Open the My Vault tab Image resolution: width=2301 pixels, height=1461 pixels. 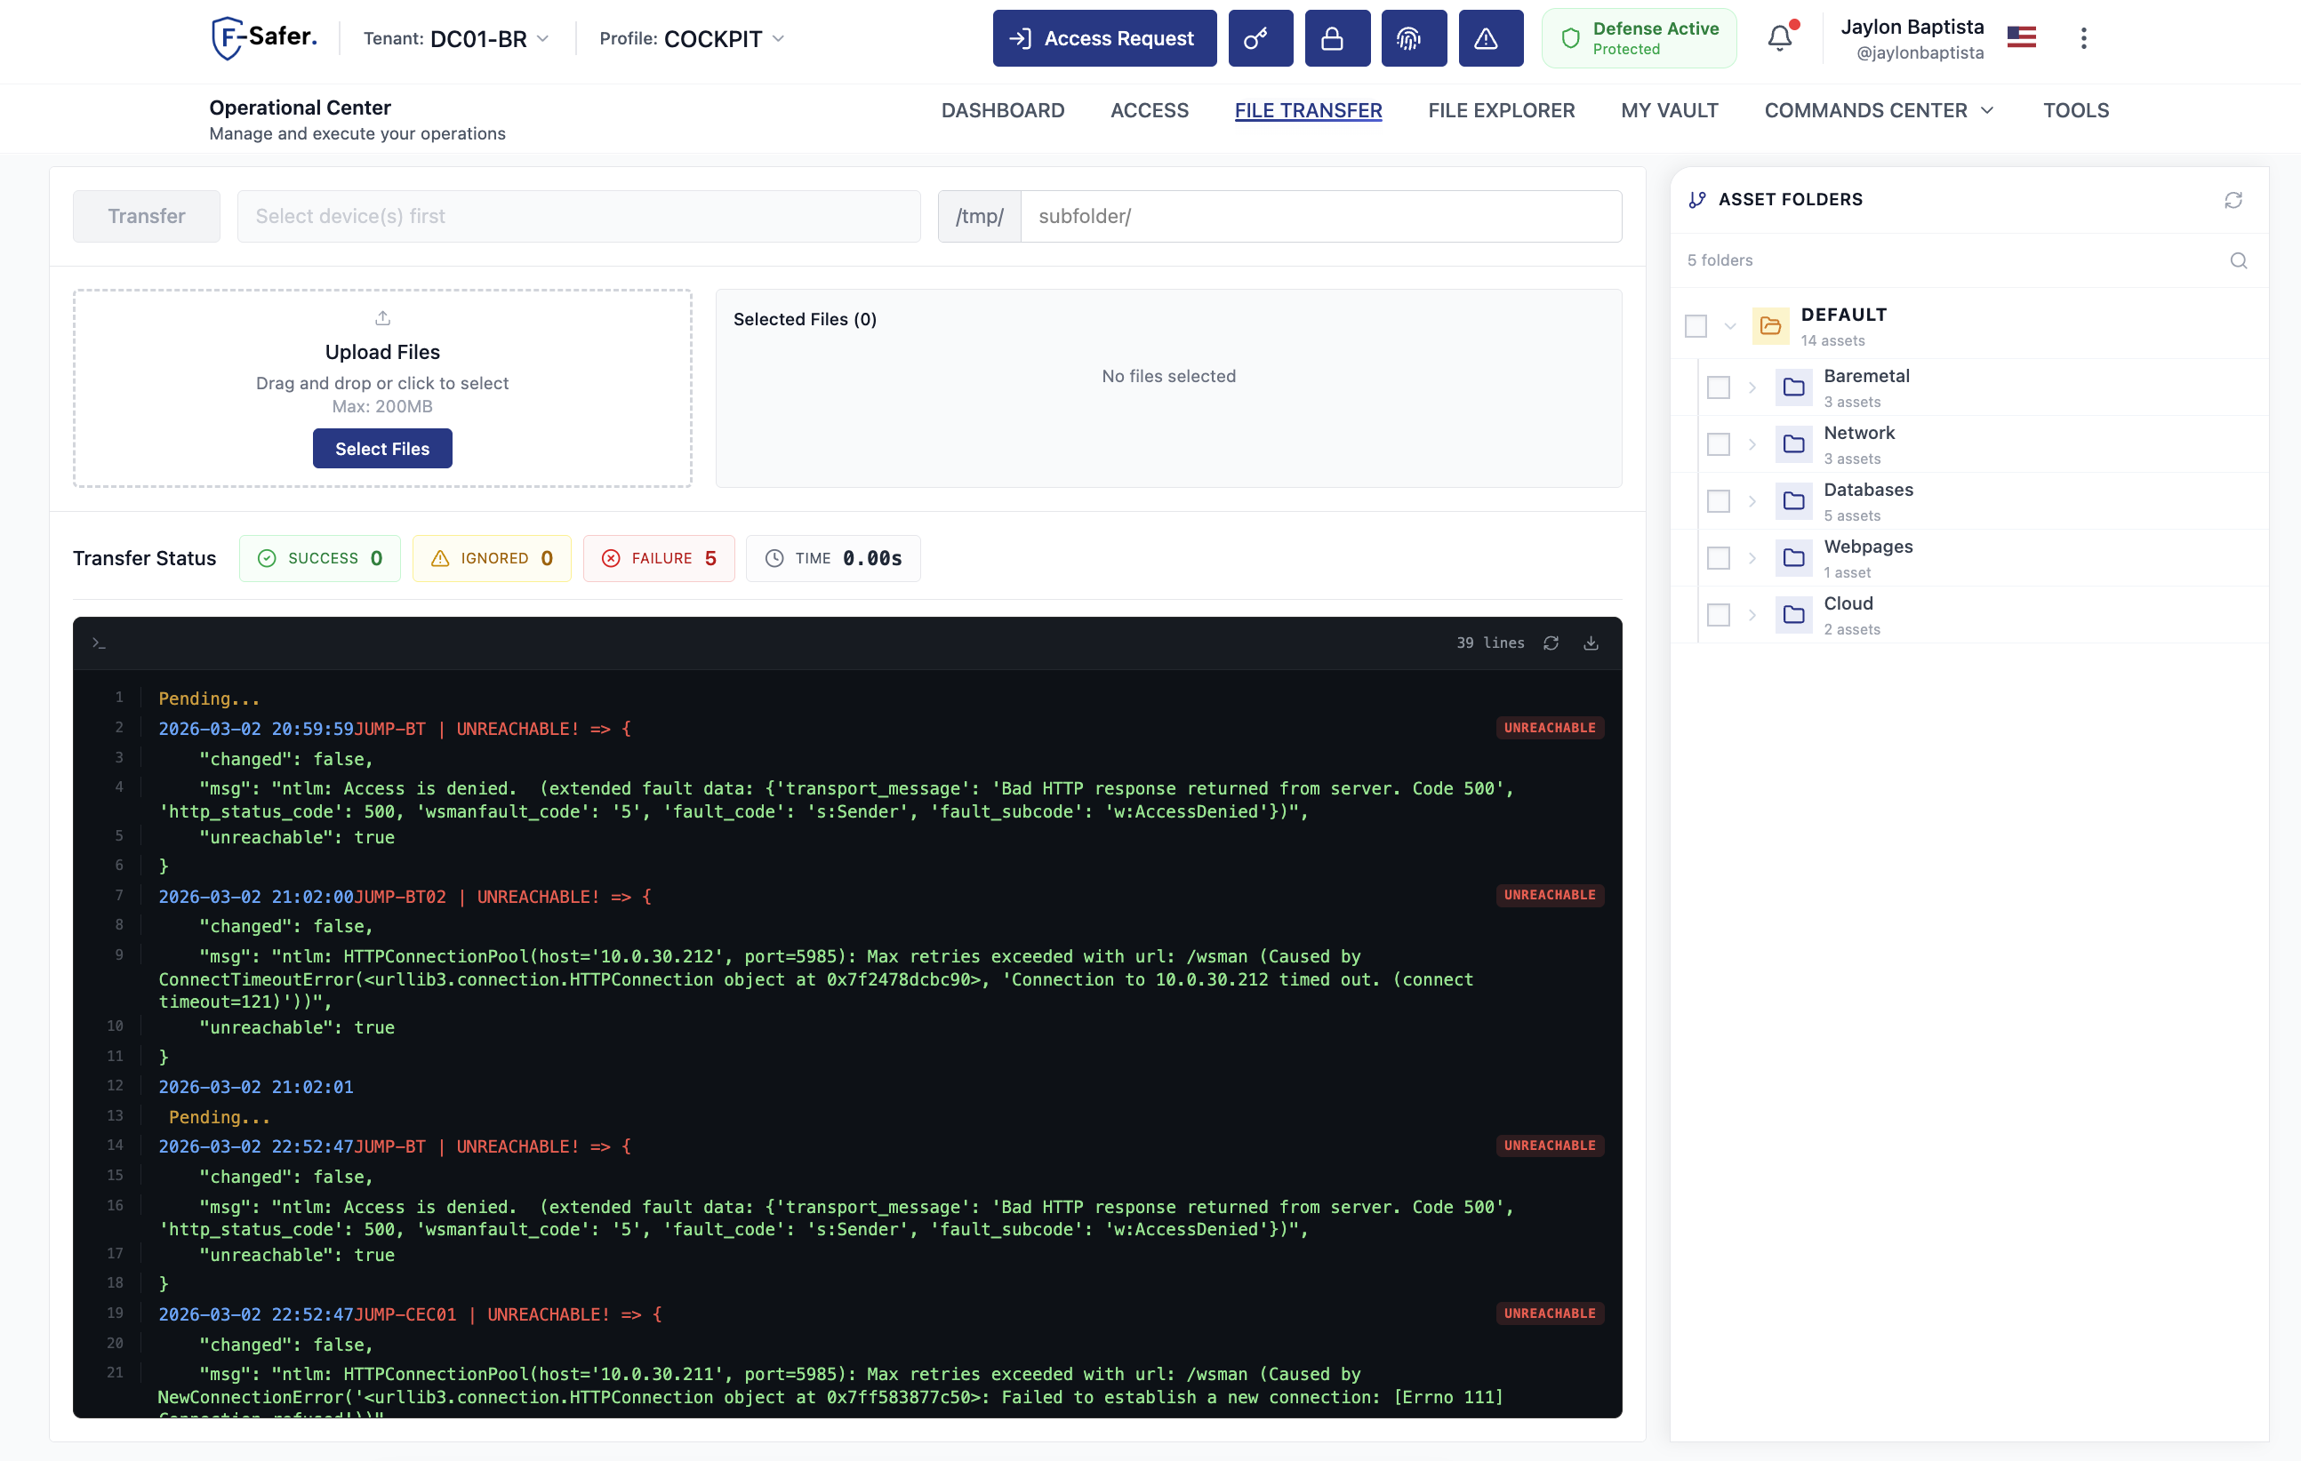1669,111
